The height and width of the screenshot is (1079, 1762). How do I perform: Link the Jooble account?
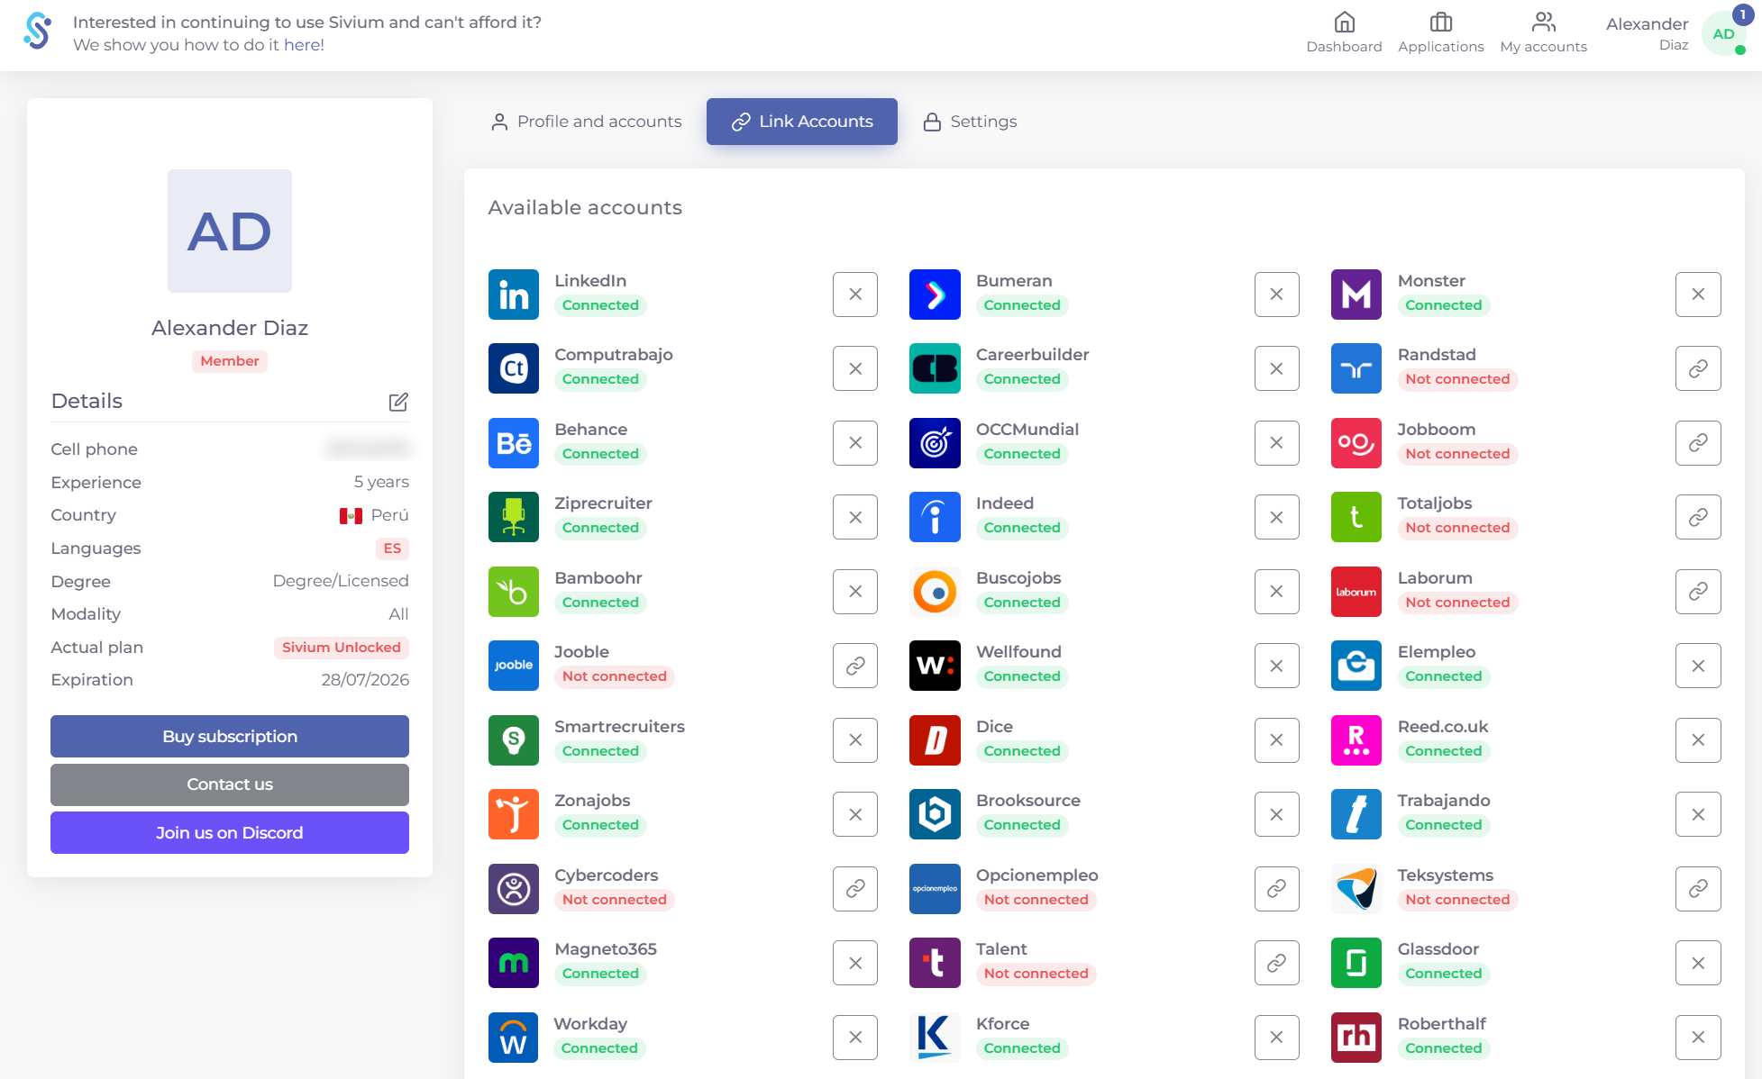tap(855, 666)
